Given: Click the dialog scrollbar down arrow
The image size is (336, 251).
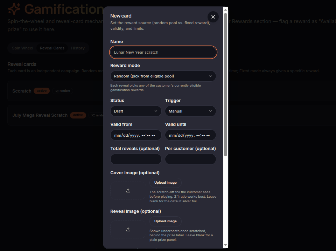Looking at the screenshot, I should tap(225, 245).
